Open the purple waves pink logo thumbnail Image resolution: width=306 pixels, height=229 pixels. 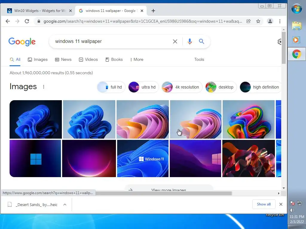pos(195,158)
